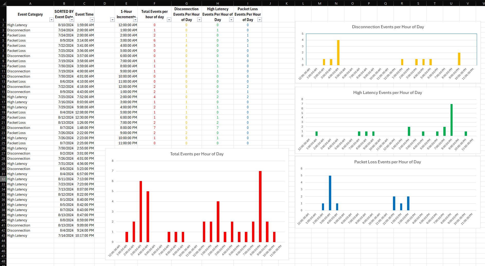Select column F header

[155, 3]
